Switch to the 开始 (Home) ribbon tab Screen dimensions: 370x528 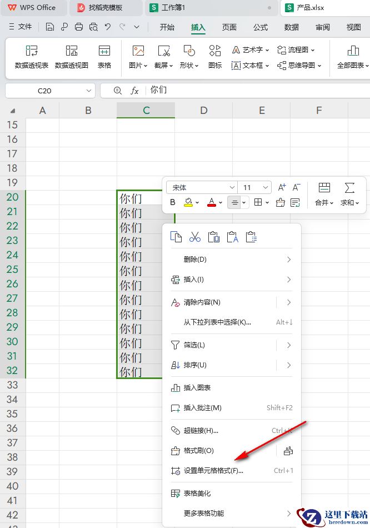[167, 27]
